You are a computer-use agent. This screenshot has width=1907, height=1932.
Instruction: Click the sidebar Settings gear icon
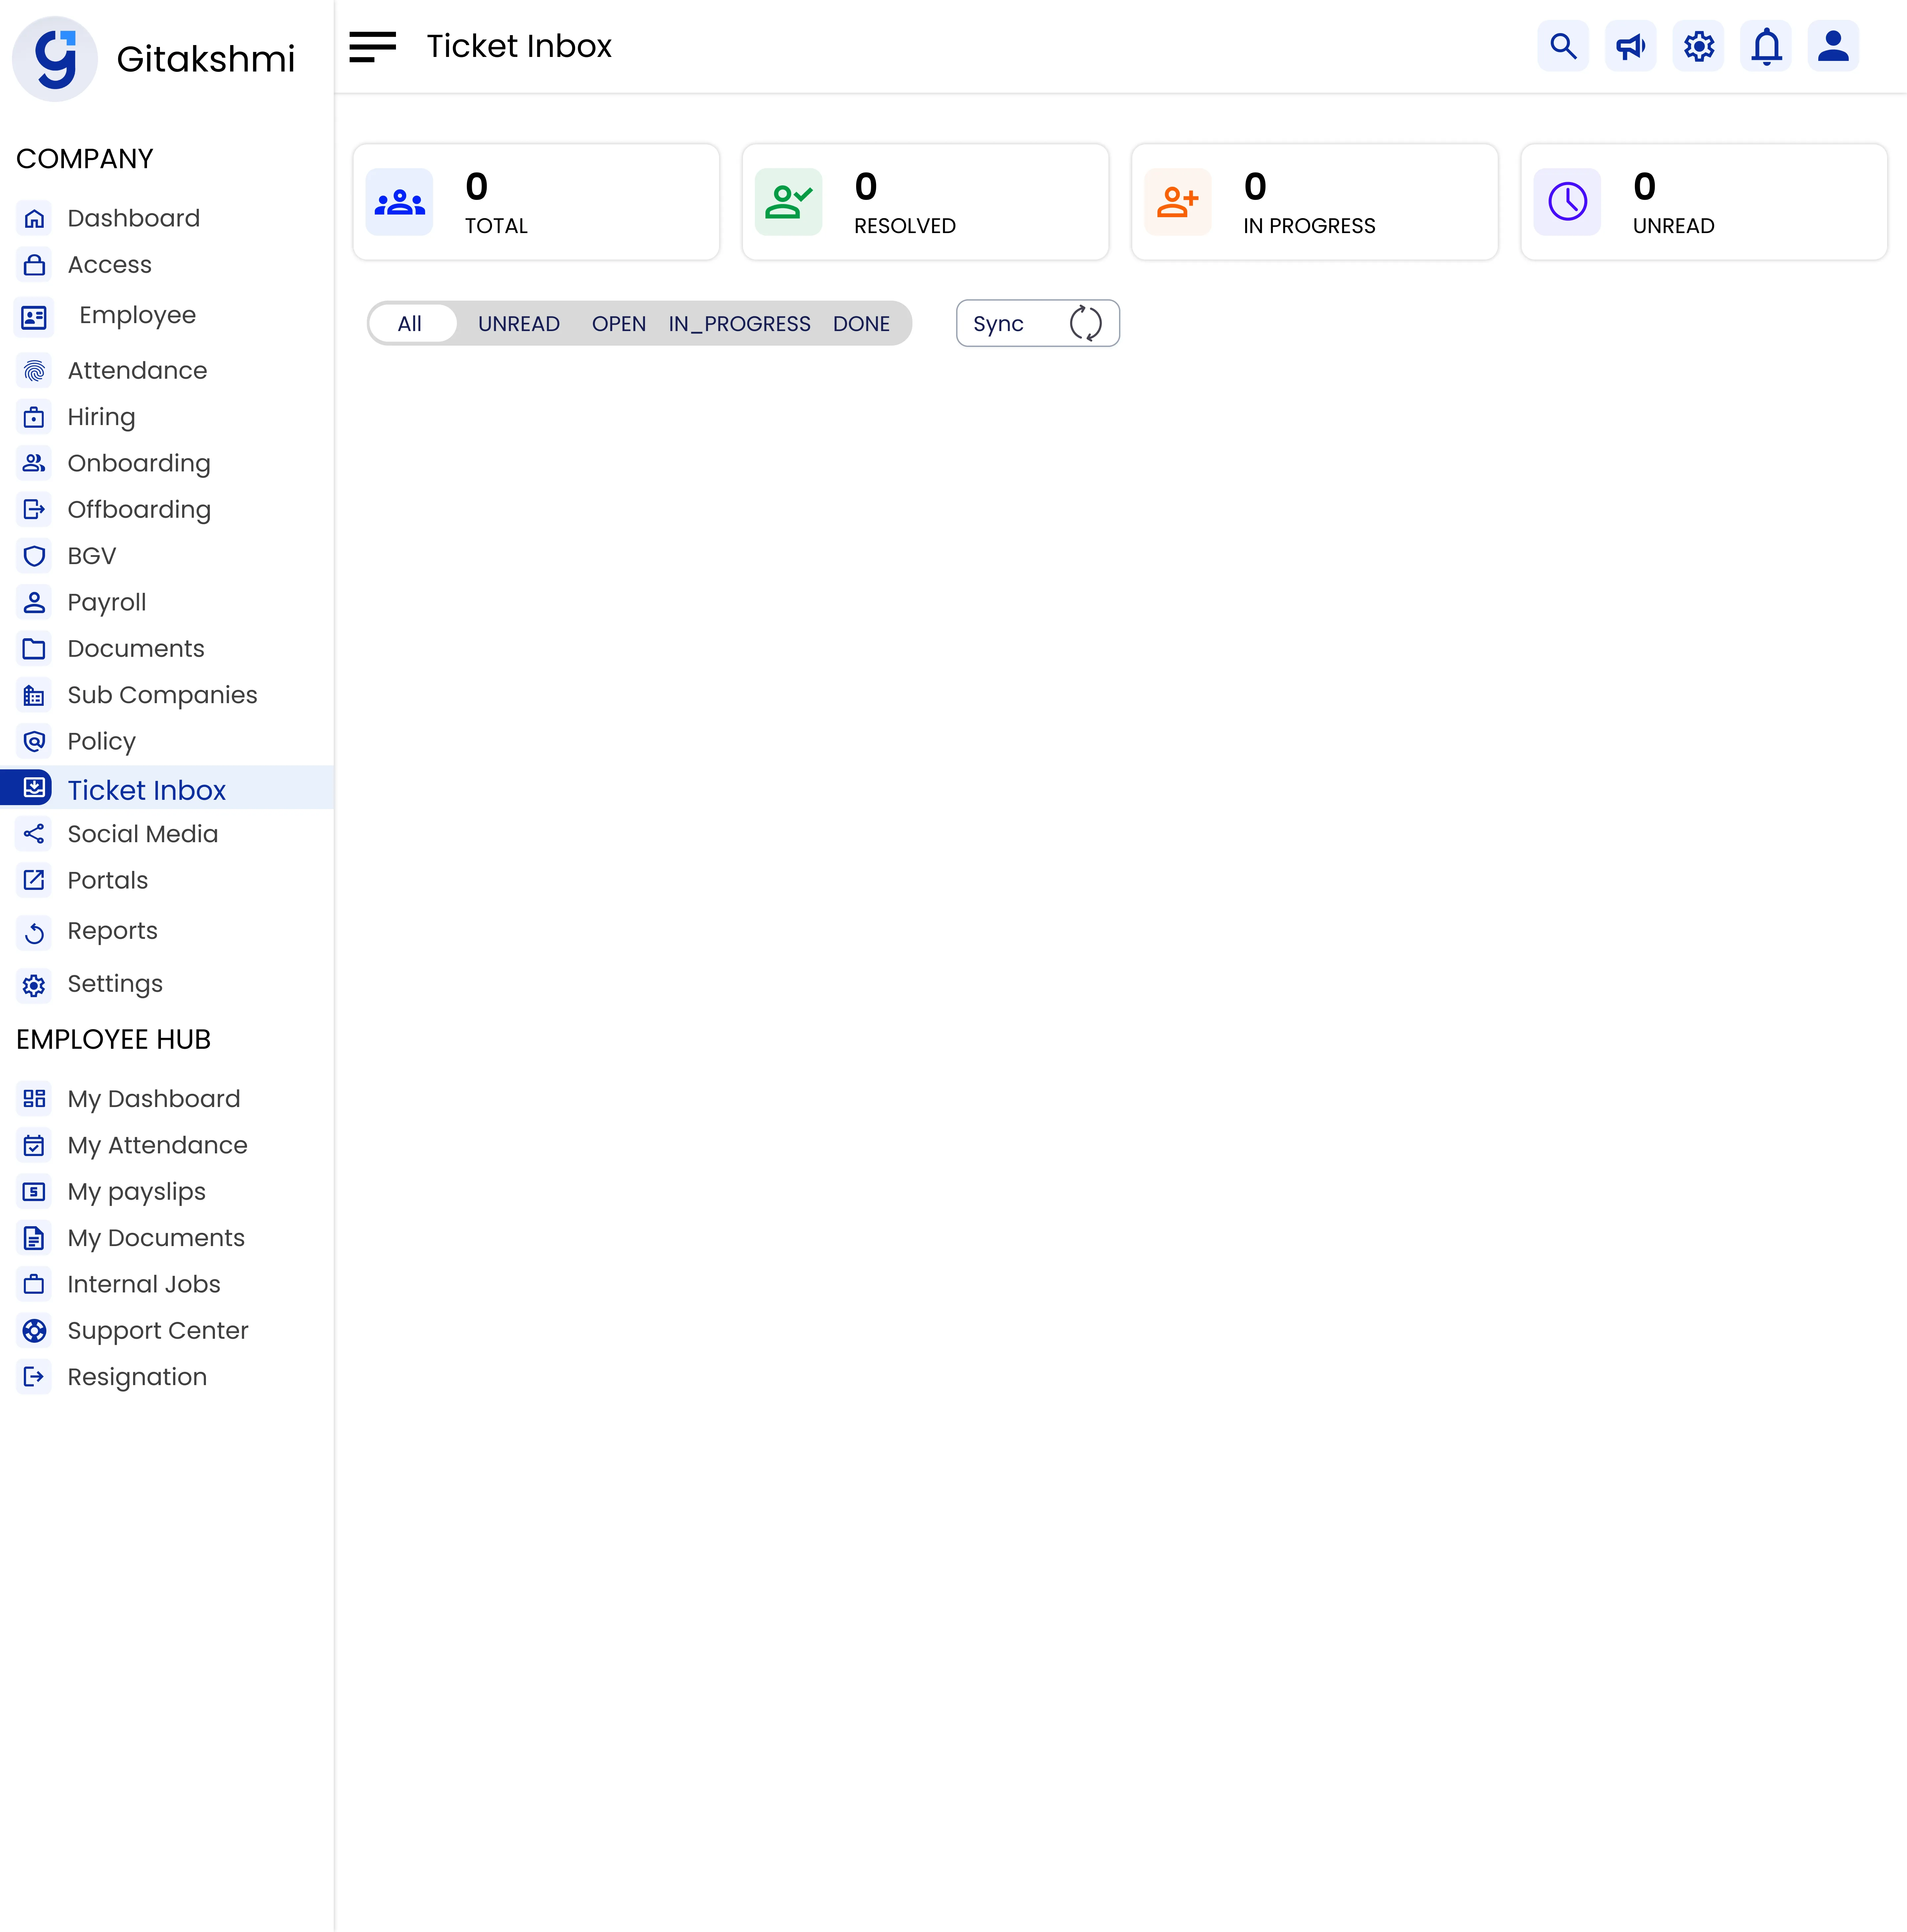(34, 986)
